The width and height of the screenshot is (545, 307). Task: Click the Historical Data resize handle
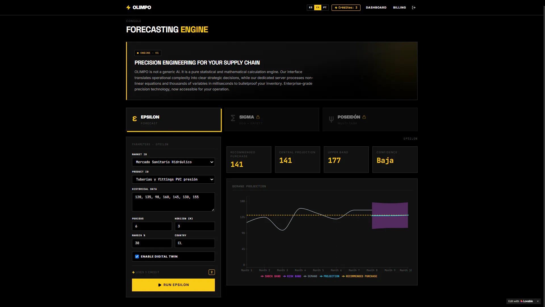[213, 210]
